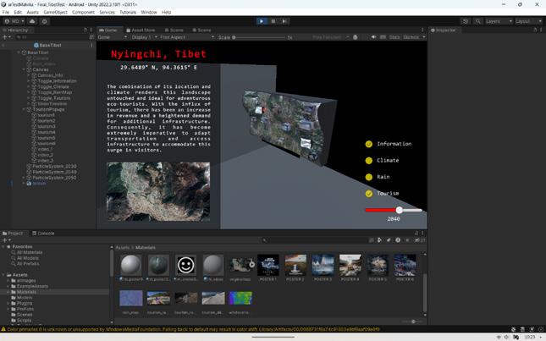Click the red year slider handle

tap(400, 210)
